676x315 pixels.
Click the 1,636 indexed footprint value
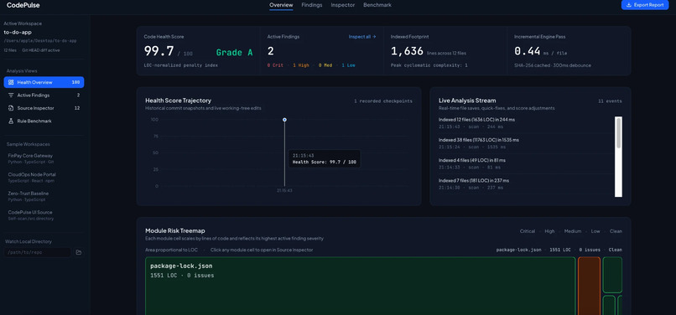click(x=407, y=51)
